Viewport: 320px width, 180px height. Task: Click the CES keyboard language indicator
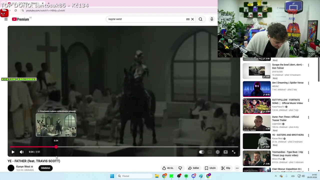click(x=293, y=176)
